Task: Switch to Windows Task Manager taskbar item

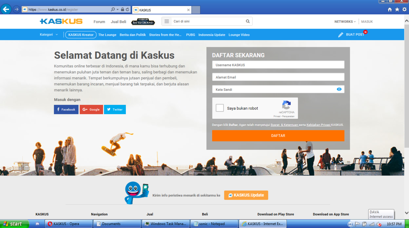Action: point(166,224)
